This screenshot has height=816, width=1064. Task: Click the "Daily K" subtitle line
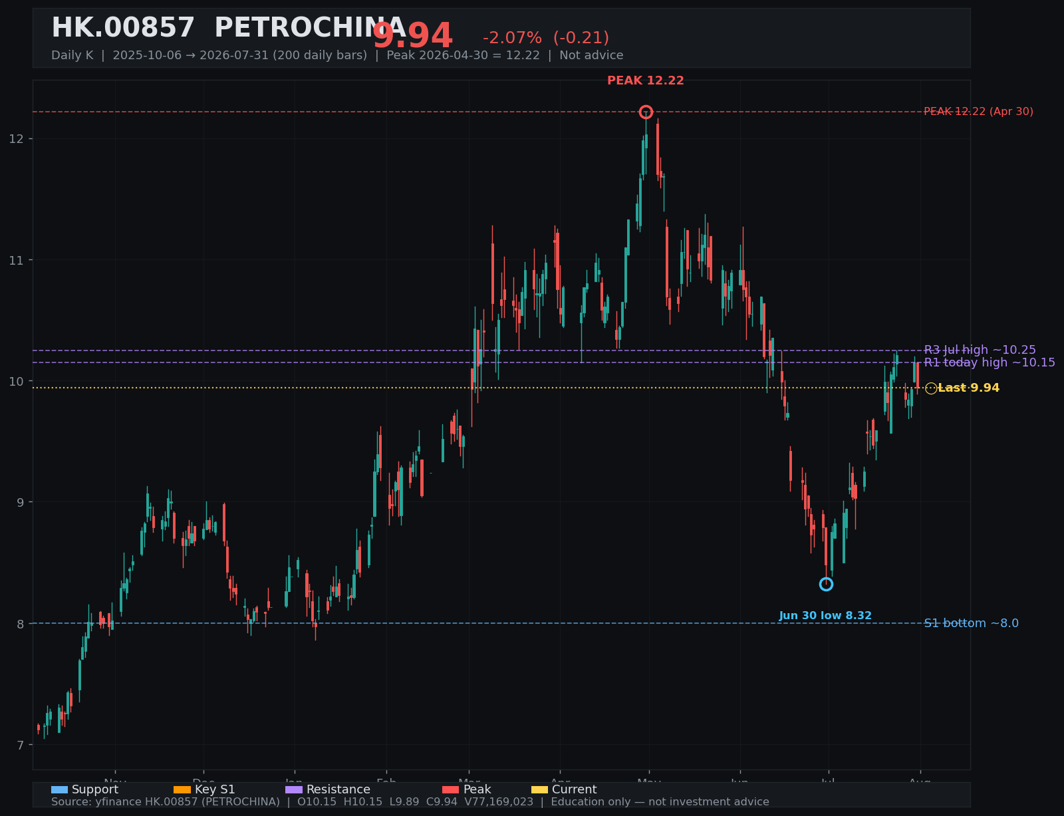[x=337, y=55]
